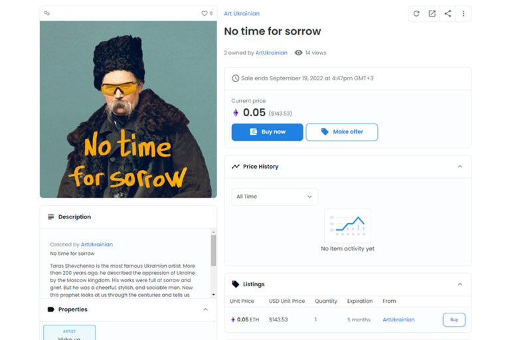This screenshot has width=510, height=340.
Task: Click the share icon
Action: [x=448, y=14]
